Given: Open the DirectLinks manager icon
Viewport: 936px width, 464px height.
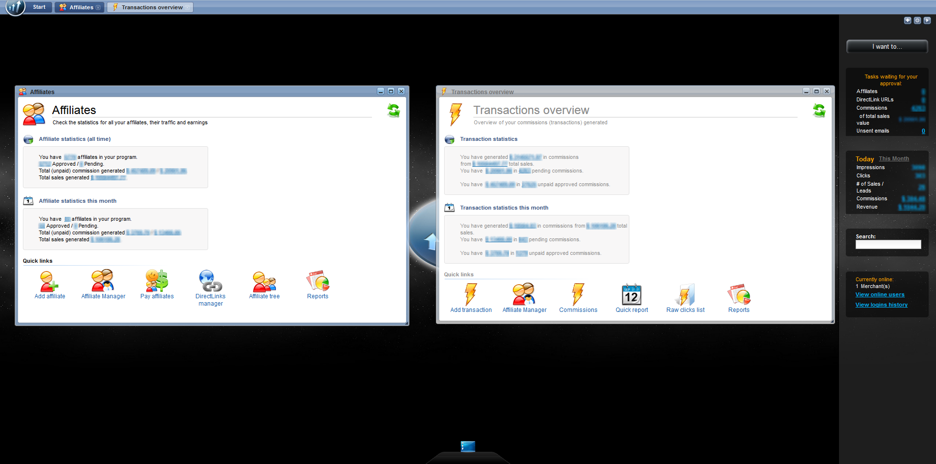Looking at the screenshot, I should click(211, 281).
